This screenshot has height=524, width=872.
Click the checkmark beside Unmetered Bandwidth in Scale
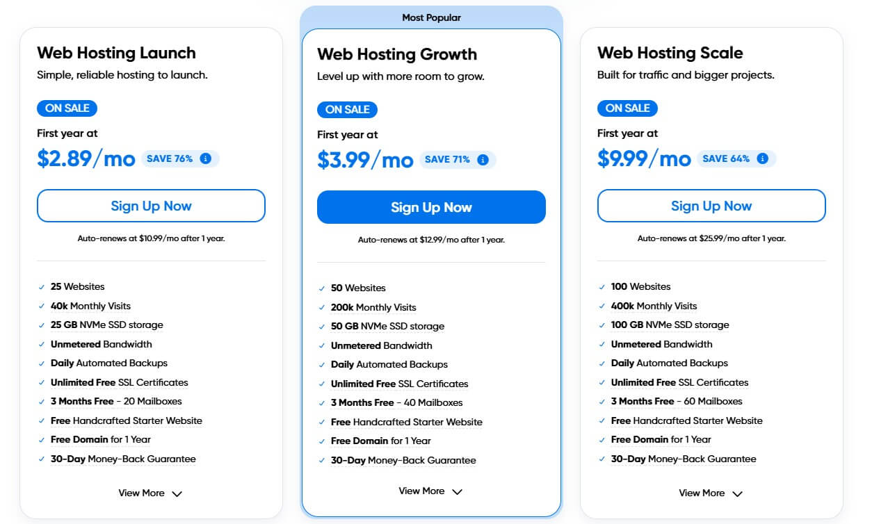[x=602, y=344]
